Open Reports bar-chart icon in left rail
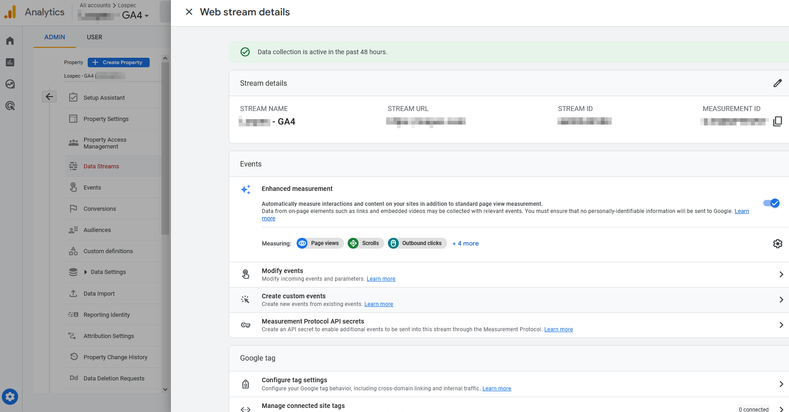Screen dimensions: 789x412 coord(10,62)
